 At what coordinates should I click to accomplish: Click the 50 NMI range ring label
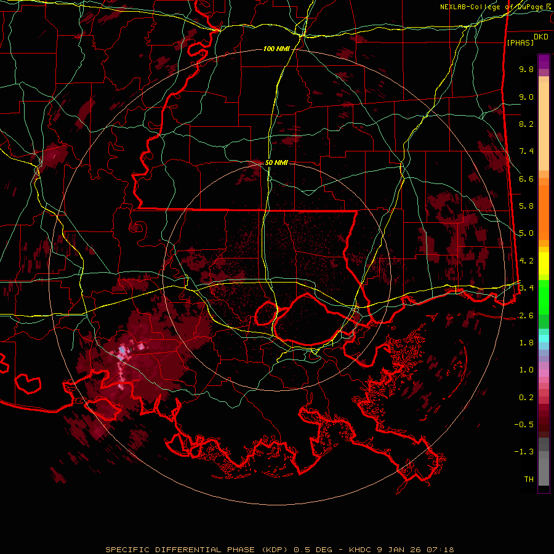(276, 163)
